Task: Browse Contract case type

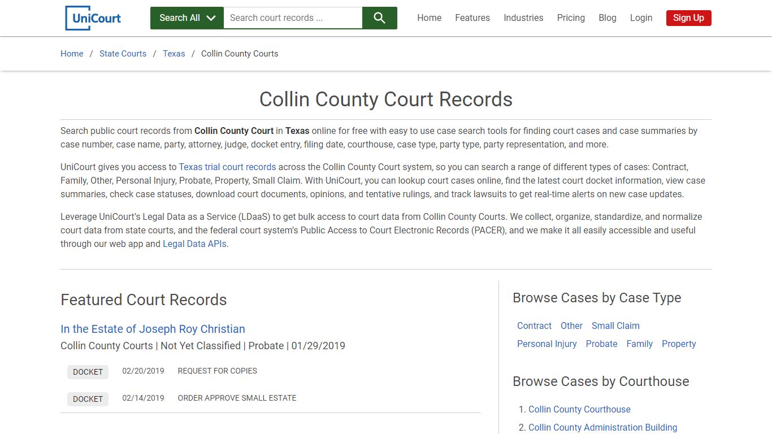Action: click(x=534, y=326)
